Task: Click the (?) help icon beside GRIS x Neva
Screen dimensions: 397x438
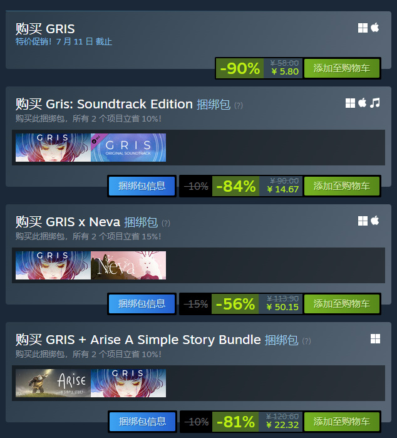Action: (166, 223)
